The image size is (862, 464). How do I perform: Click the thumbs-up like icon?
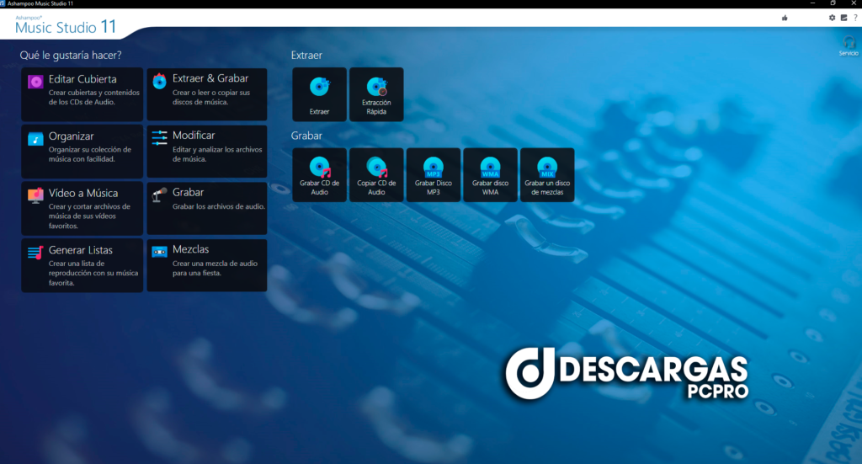tap(785, 19)
